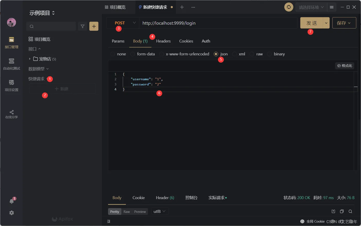Select the json body type
This screenshot has width=361, height=226.
(x=221, y=54)
